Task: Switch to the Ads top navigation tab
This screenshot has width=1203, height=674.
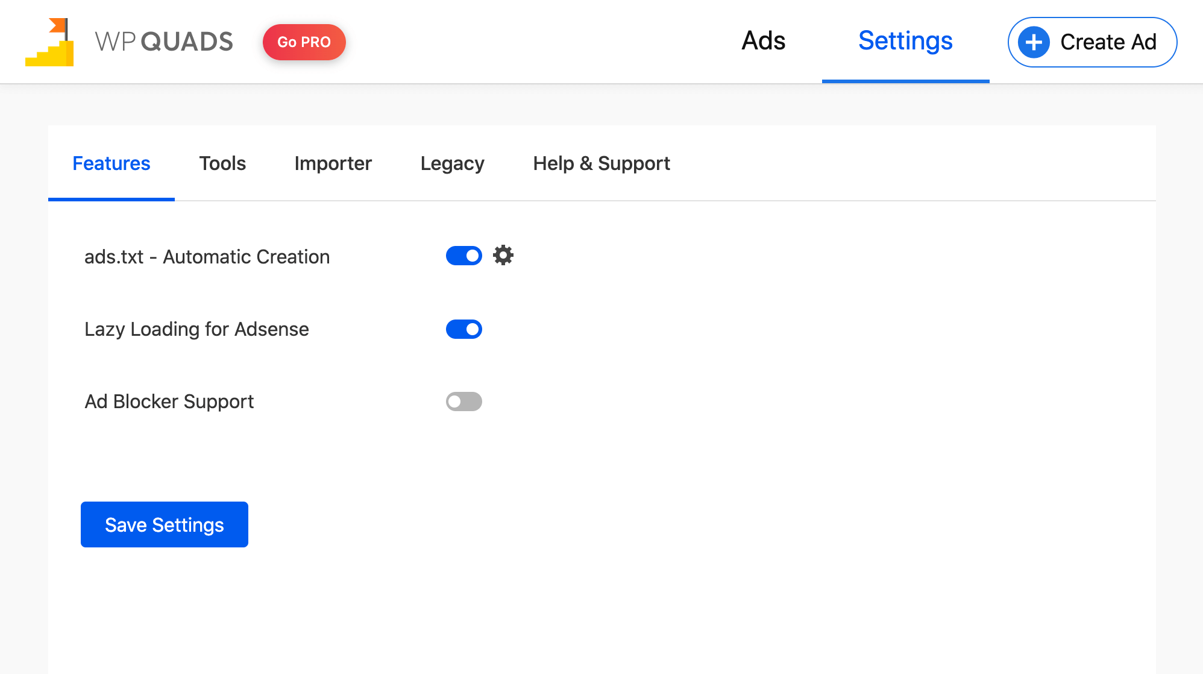Action: [x=763, y=41]
